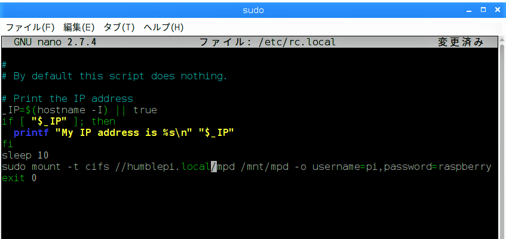This screenshot has height=239, width=506.
Task: Open the タブ(T) menu
Action: point(119,27)
